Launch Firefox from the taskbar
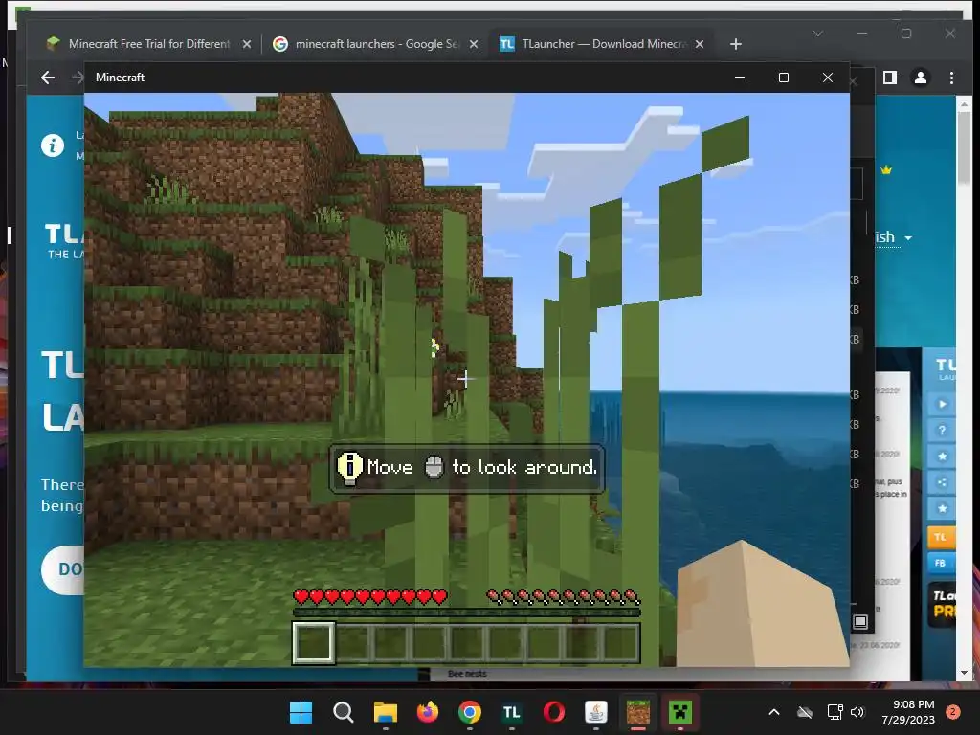This screenshot has width=980, height=735. pyautogui.click(x=428, y=712)
